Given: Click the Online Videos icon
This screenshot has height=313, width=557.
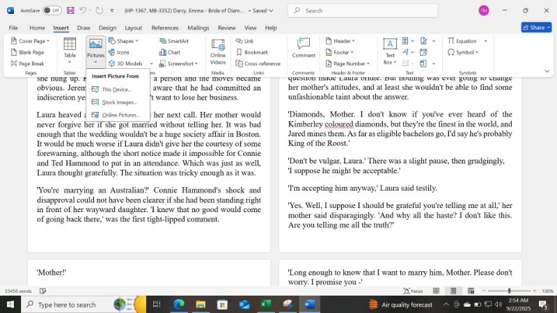Looking at the screenshot, I should pyautogui.click(x=218, y=50).
